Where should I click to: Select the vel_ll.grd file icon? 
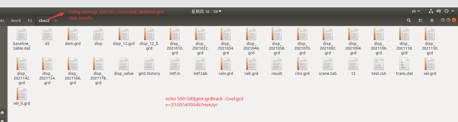pyautogui.click(x=22, y=94)
